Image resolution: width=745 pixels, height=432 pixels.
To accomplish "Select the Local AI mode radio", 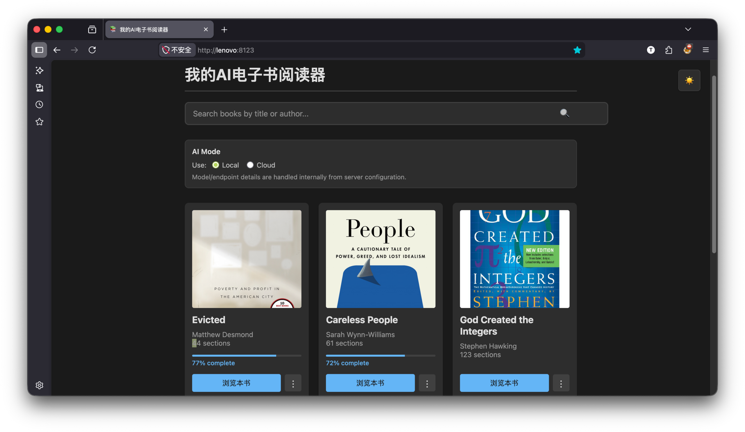I will pos(216,165).
